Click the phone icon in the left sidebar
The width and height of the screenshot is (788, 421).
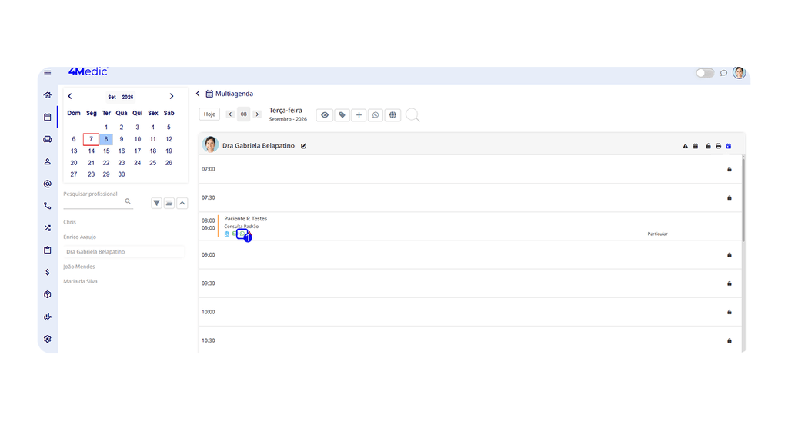point(47,206)
